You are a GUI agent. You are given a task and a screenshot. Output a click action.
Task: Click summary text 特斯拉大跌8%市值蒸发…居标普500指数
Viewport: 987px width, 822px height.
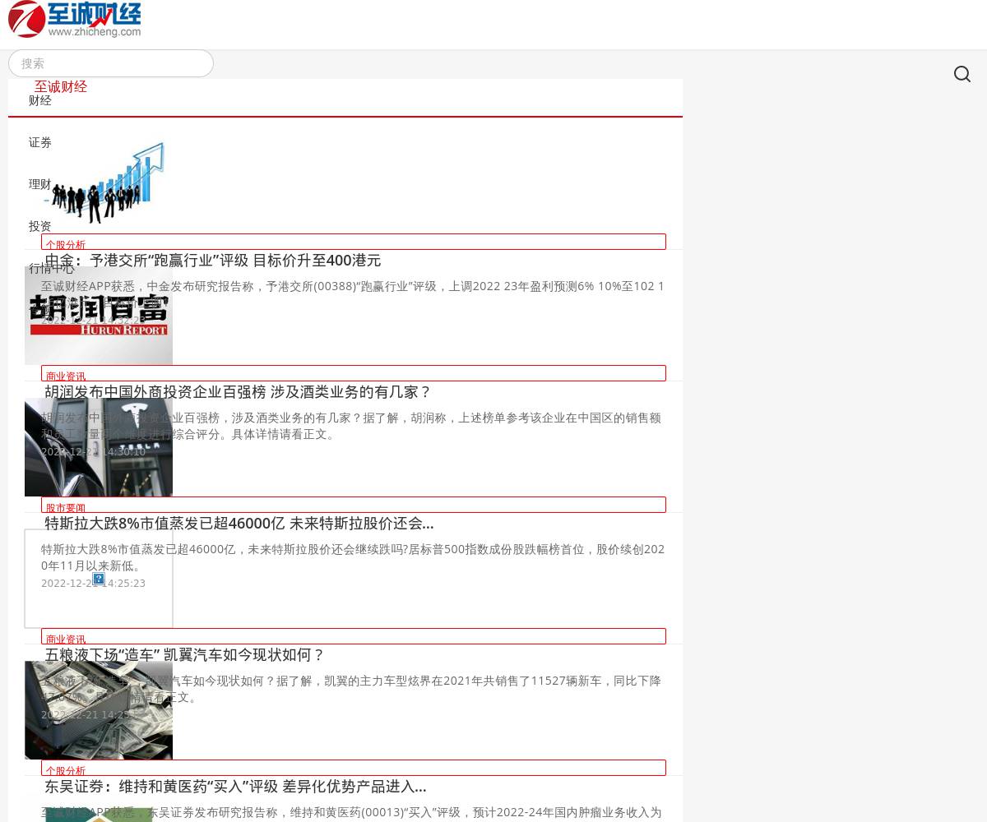point(353,557)
